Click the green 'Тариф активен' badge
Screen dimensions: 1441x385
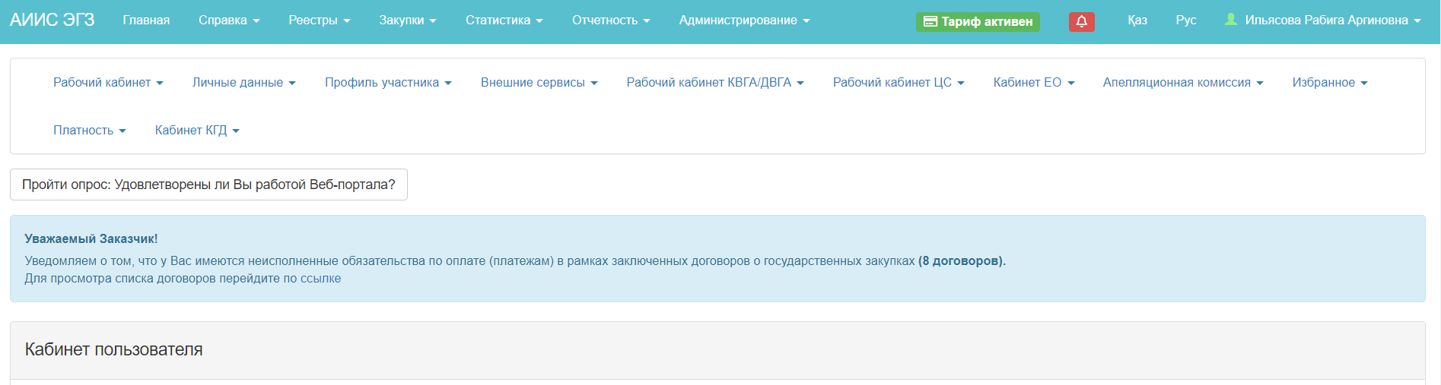coord(978,21)
